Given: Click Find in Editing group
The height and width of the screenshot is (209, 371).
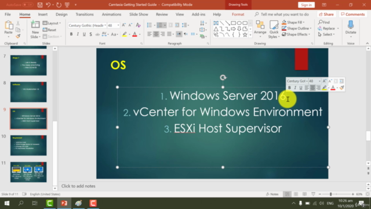Looking at the screenshot, I should (324, 22).
